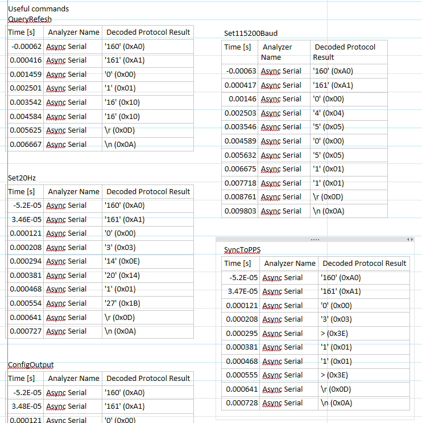
Task: Click the 0.004589 time cell
Action: [x=241, y=141]
